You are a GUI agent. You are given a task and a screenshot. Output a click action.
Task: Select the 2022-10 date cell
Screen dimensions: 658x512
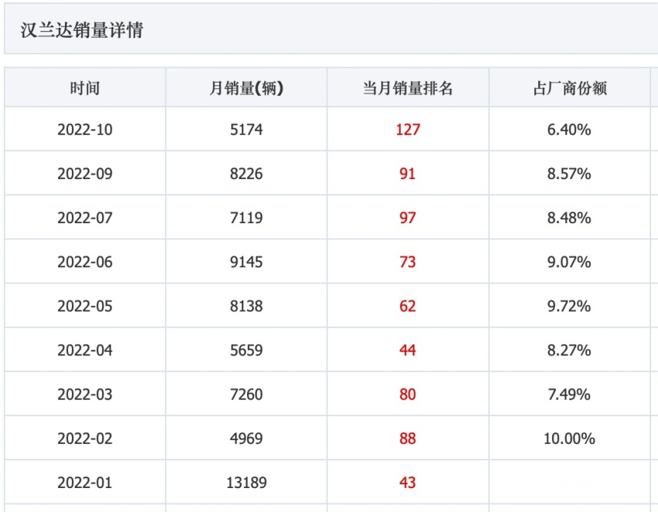[x=85, y=129]
